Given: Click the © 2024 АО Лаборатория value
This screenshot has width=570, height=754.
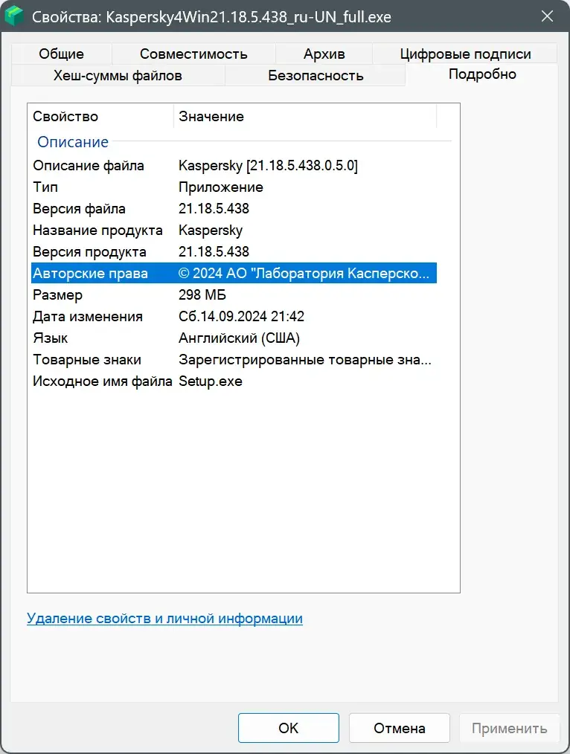Looking at the screenshot, I should (304, 273).
